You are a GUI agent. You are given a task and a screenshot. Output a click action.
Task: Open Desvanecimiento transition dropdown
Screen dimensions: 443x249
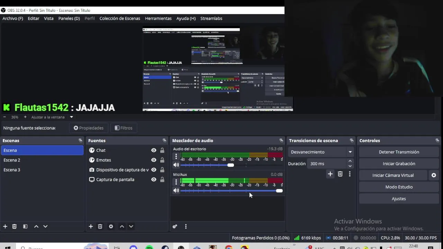pyautogui.click(x=321, y=152)
